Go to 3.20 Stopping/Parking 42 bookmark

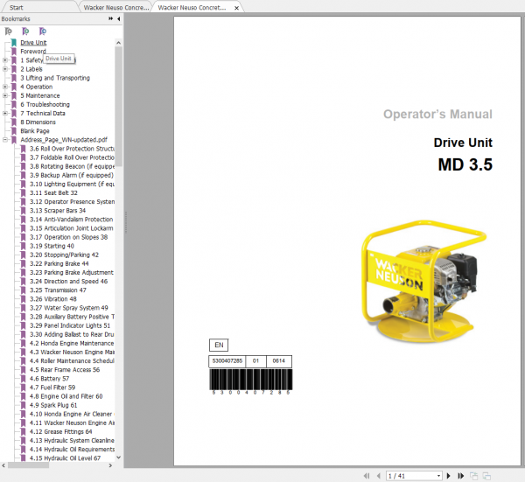64,255
